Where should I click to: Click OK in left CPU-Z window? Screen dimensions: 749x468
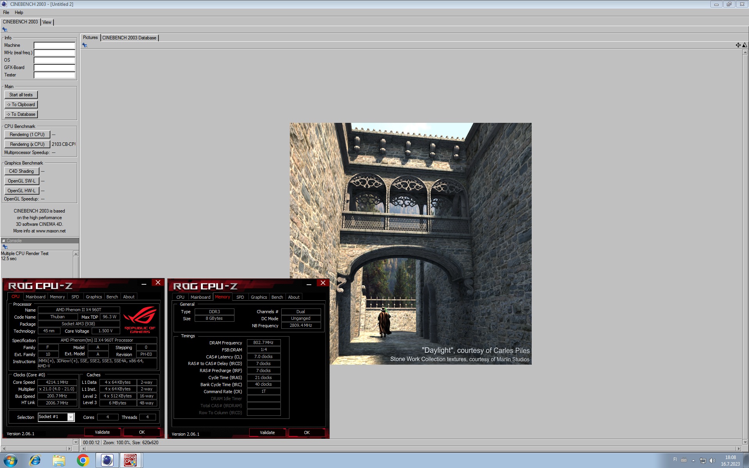point(142,432)
